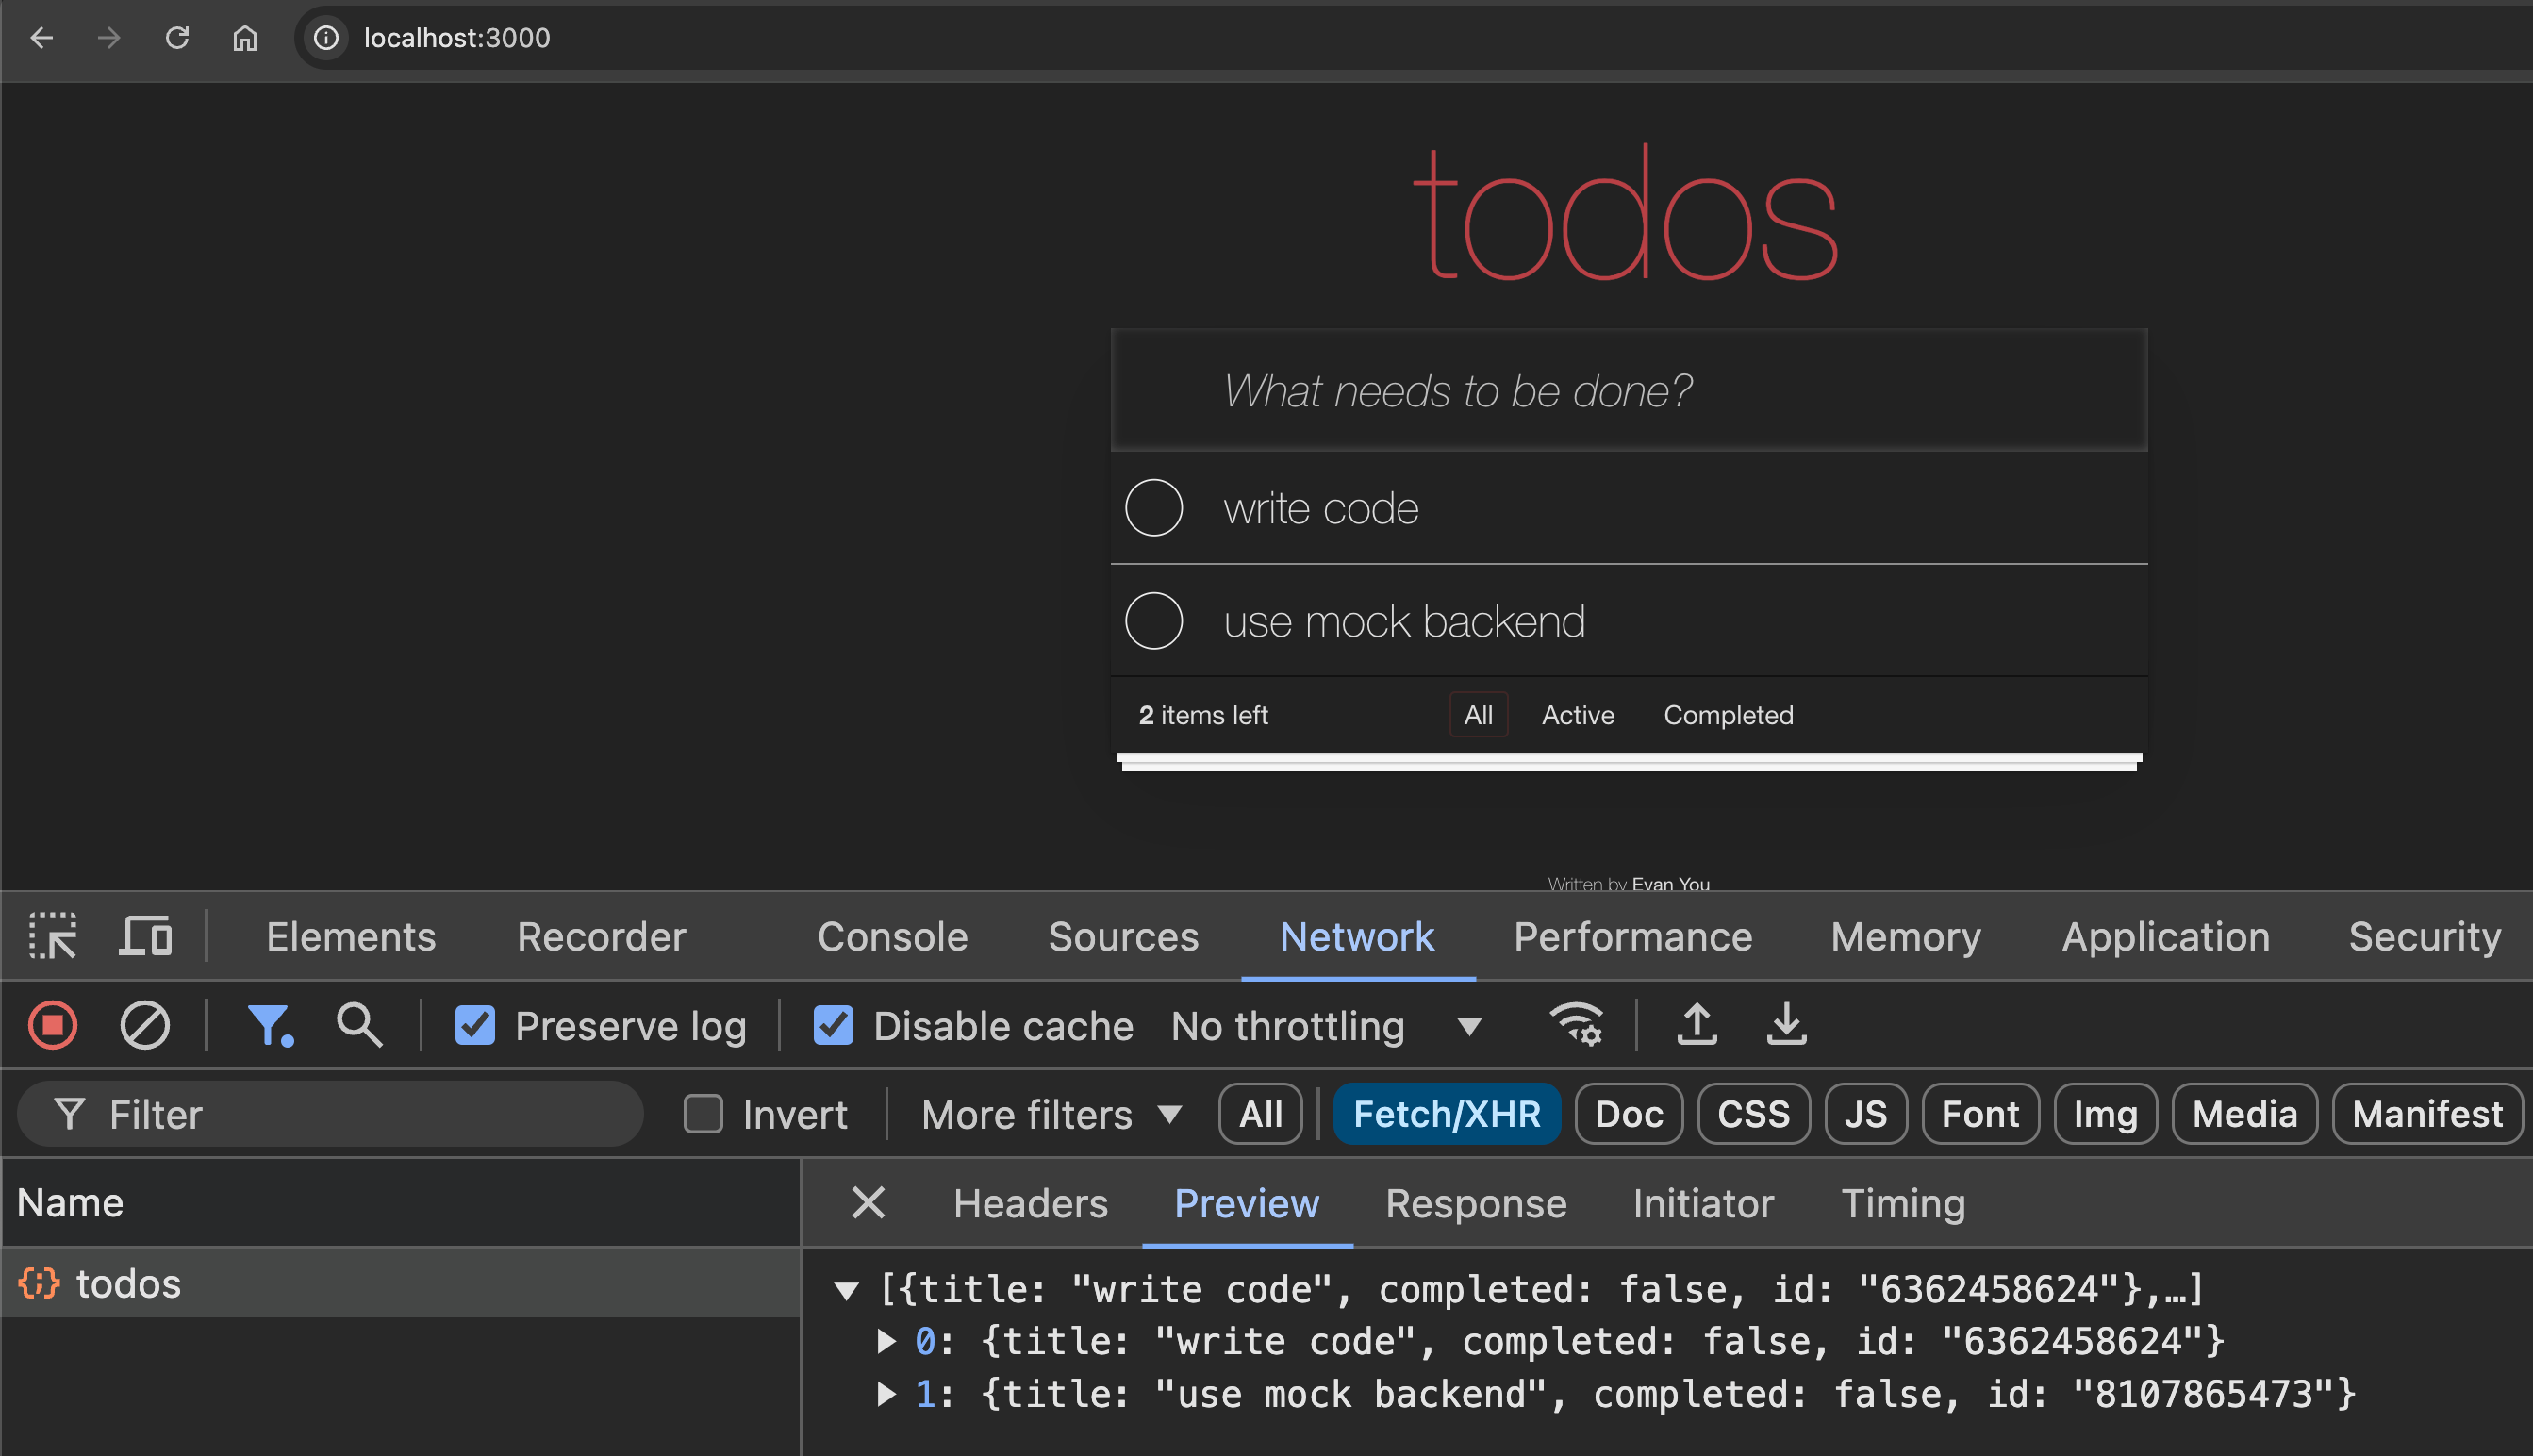
Task: Switch to the Response tab
Action: (x=1475, y=1203)
